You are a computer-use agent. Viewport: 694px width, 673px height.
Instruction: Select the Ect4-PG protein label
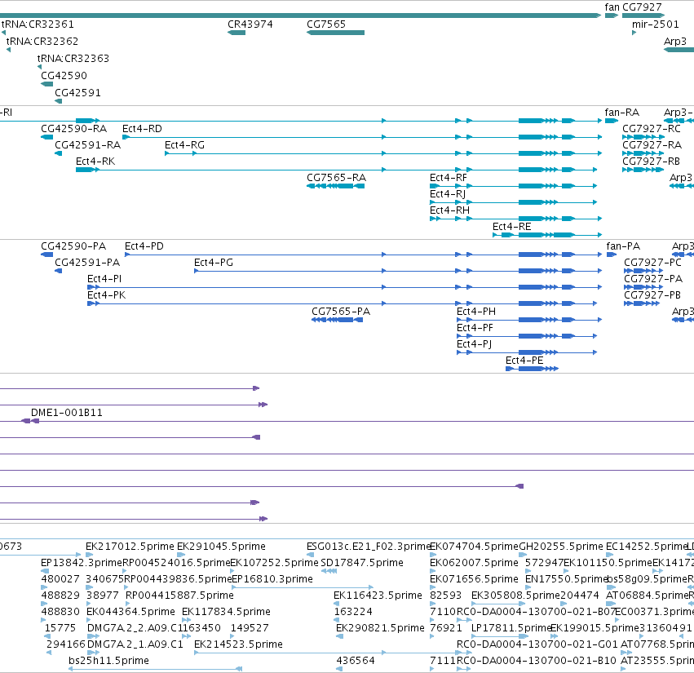click(214, 263)
